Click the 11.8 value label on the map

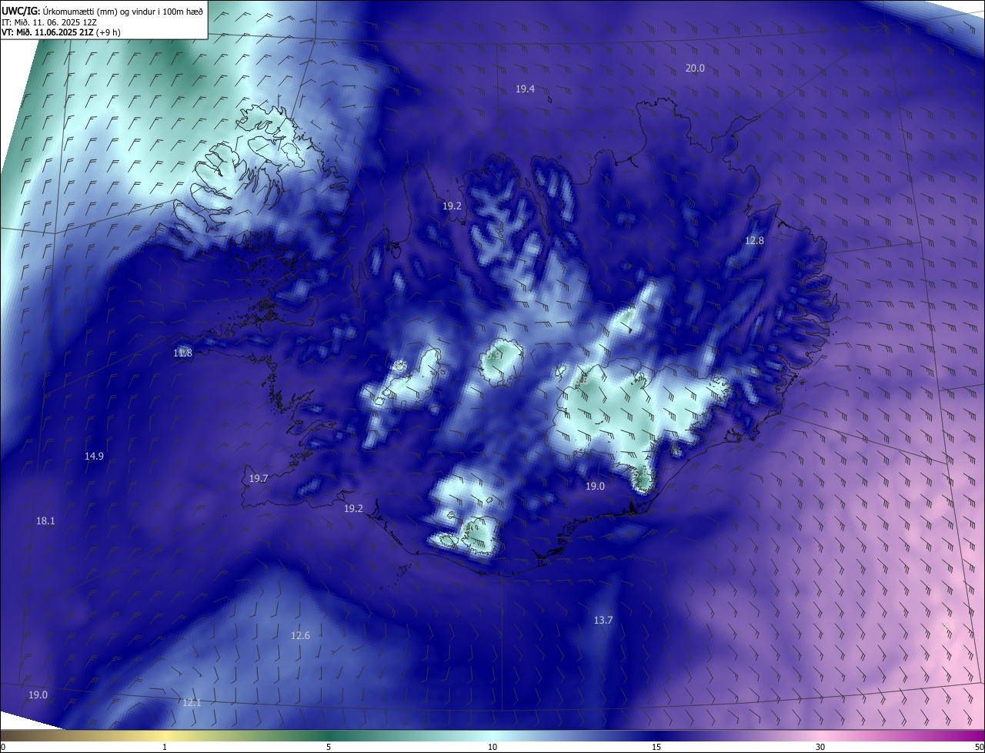(182, 353)
